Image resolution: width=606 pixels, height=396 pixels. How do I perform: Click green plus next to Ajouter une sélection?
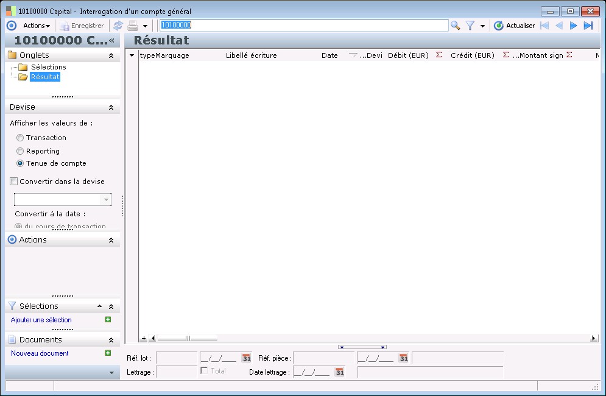[x=108, y=319]
